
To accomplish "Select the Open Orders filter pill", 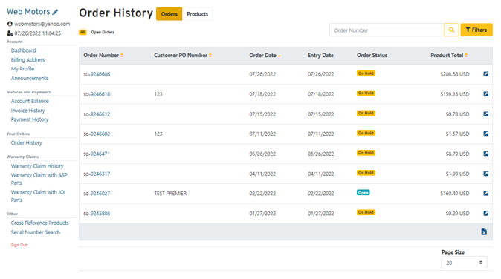I will pos(103,32).
